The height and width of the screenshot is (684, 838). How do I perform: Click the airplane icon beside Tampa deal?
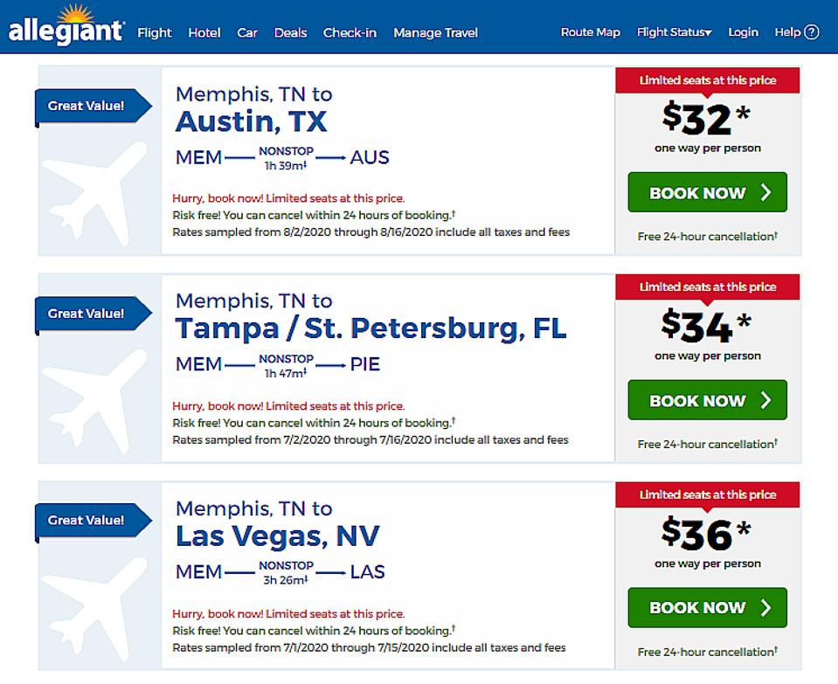click(x=94, y=399)
